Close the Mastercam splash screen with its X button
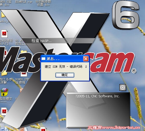Image resolution: width=145 pixels, height=131 pixels. [123, 87]
